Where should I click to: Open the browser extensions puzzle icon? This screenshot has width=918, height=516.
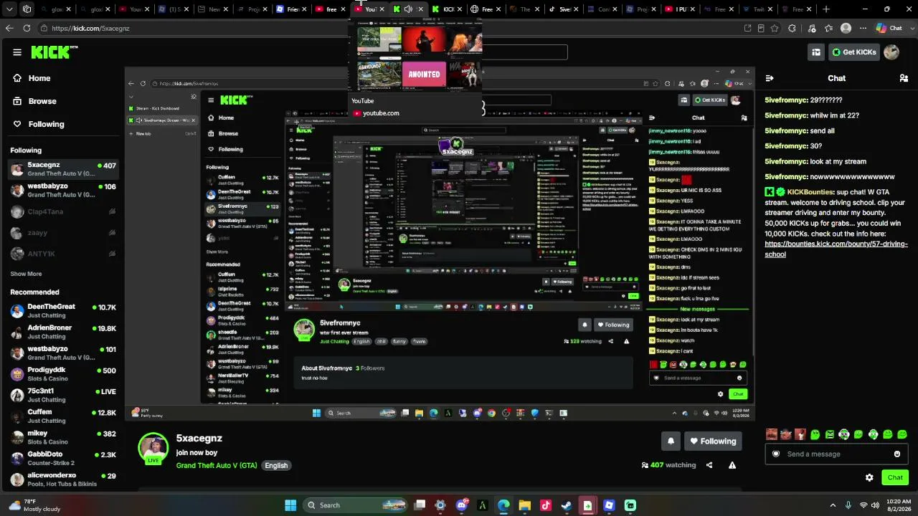point(792,28)
